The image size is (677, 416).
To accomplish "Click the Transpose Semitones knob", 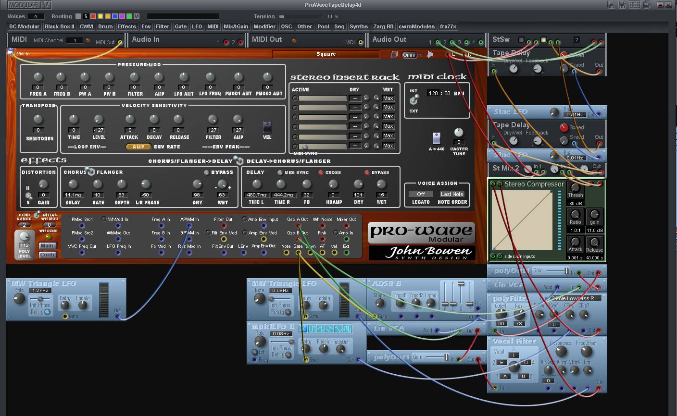I will point(38,119).
